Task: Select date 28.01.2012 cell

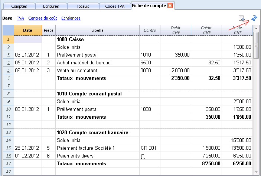Action: coord(28,148)
